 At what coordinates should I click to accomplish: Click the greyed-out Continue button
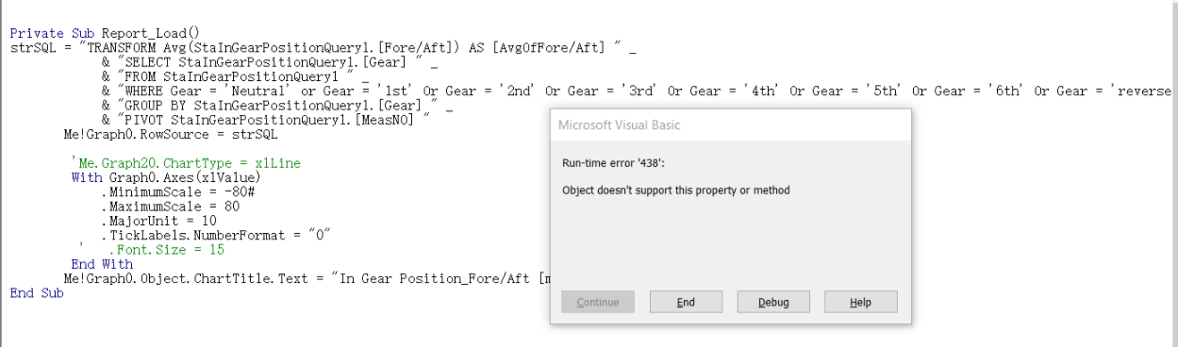(598, 302)
